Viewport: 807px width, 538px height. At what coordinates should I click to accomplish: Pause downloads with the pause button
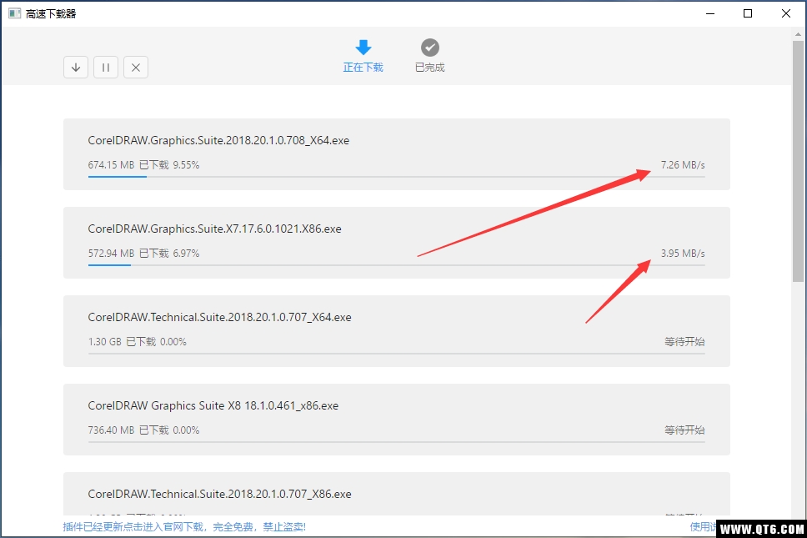pos(106,68)
